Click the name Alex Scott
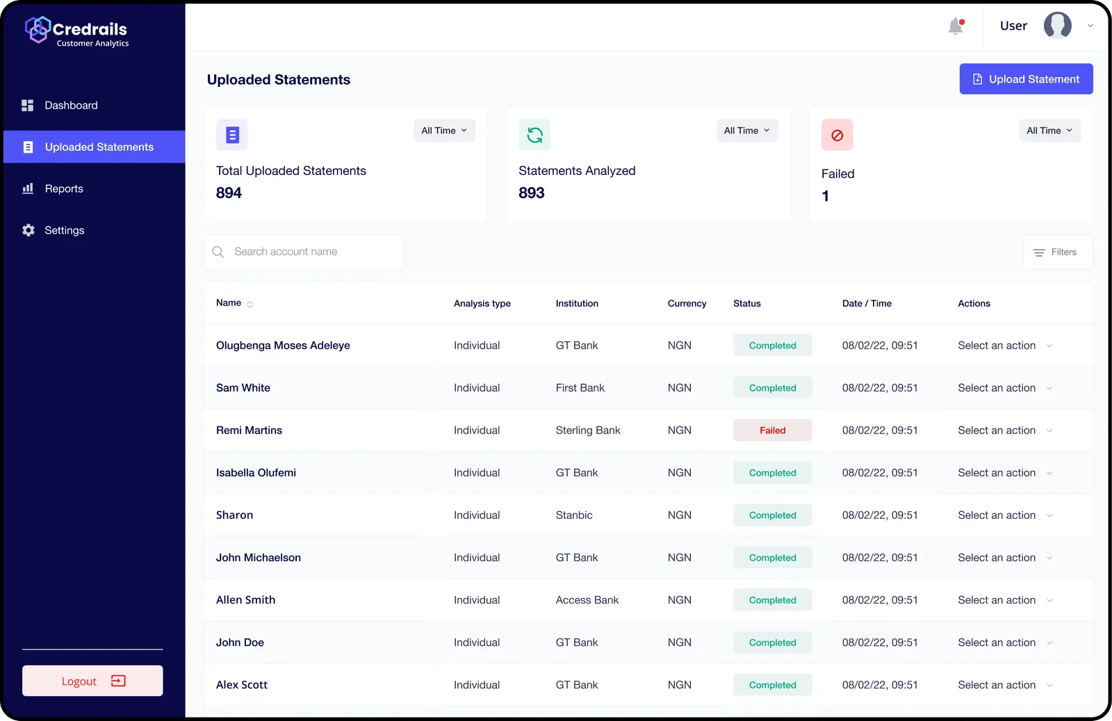This screenshot has width=1112, height=721. (x=242, y=685)
